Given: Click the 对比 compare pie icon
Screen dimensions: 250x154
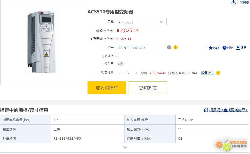Looking at the screenshot, I should (225, 48).
